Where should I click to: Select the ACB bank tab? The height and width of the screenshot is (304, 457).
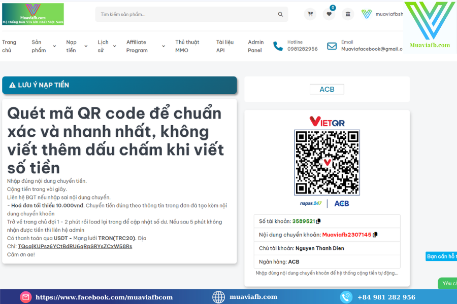[327, 89]
